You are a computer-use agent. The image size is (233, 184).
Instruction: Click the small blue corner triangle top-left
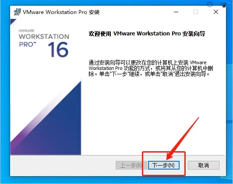pos(13,22)
